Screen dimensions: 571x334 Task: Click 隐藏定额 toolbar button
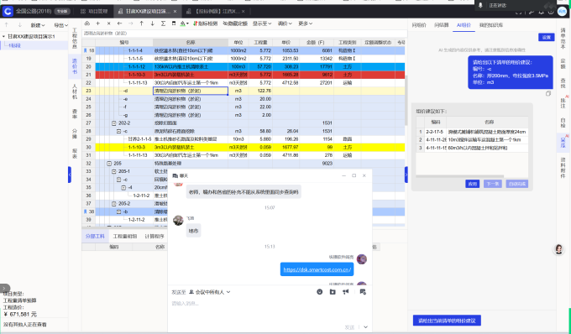[235, 23]
